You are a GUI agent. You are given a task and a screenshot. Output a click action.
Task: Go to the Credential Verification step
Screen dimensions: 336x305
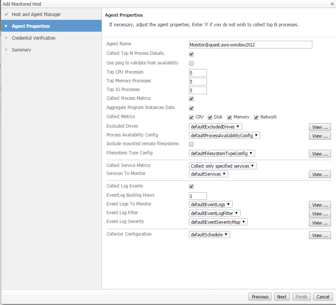34,38
